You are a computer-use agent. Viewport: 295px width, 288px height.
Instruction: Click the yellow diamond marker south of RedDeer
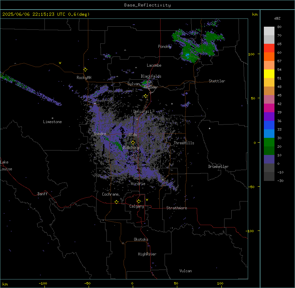click(x=146, y=96)
